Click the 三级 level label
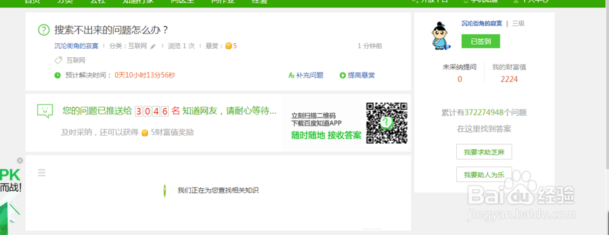This screenshot has width=609, height=235. (518, 23)
